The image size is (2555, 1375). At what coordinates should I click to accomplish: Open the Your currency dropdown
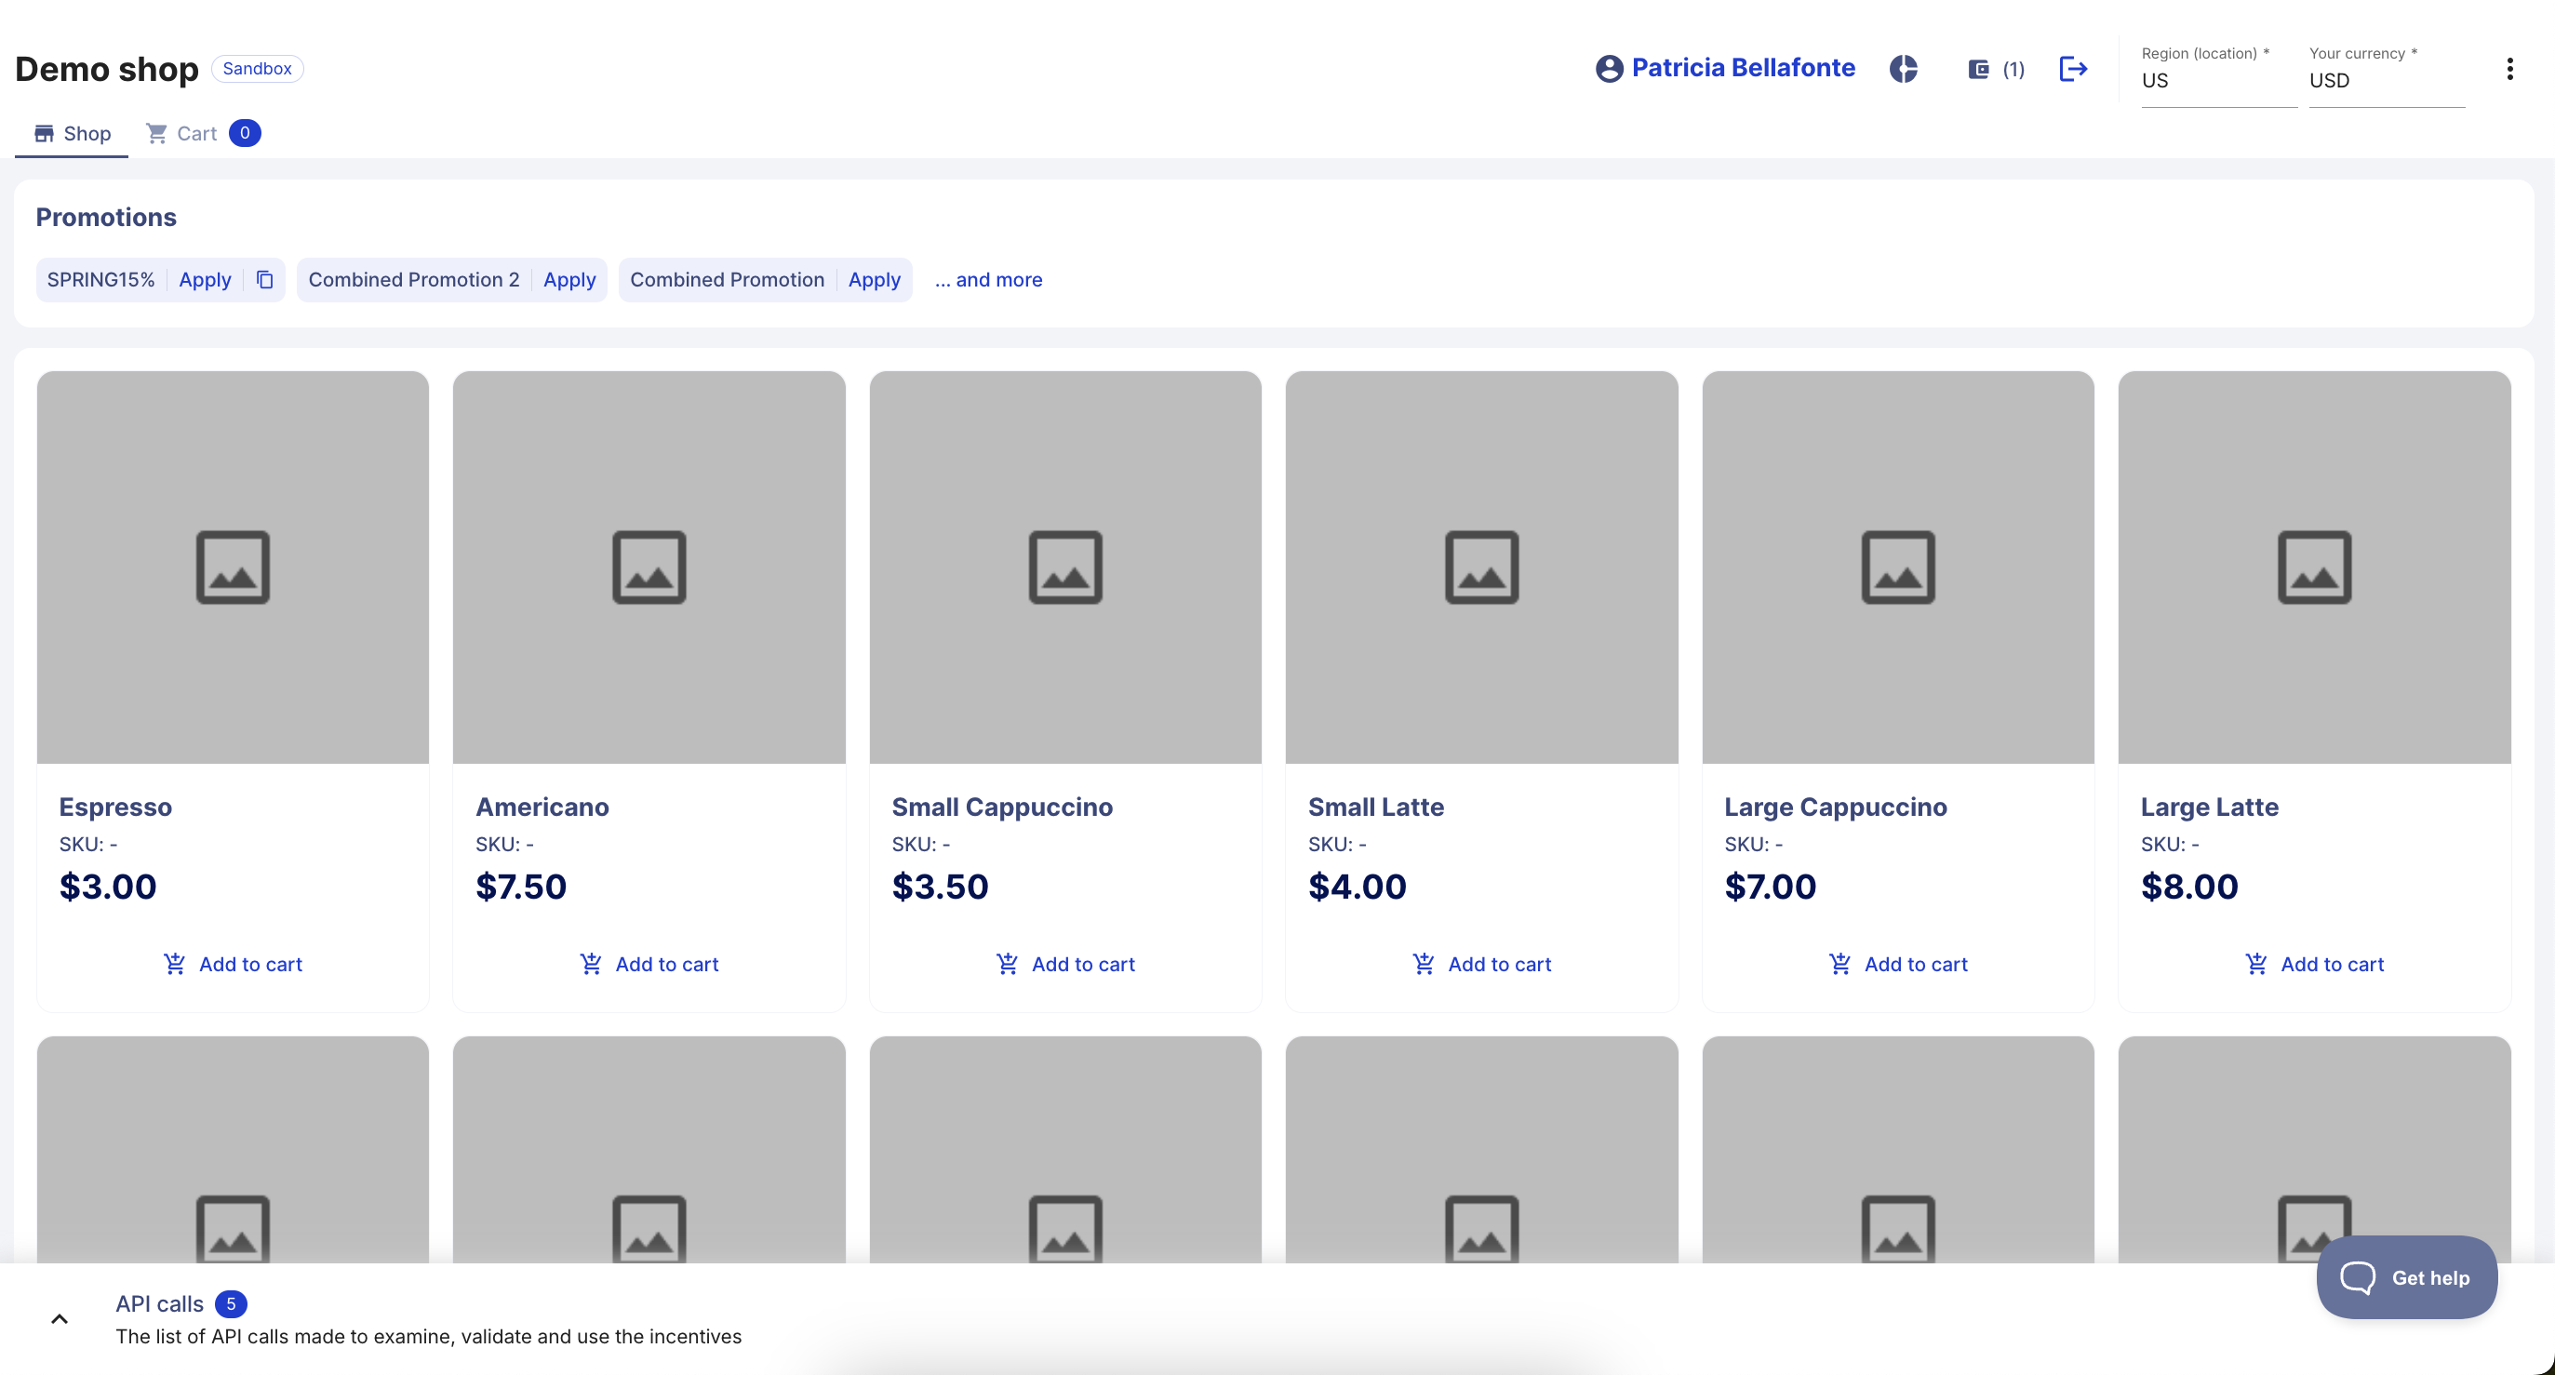coord(2386,80)
